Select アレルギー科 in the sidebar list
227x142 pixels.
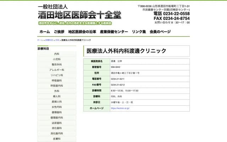(x=57, y=70)
